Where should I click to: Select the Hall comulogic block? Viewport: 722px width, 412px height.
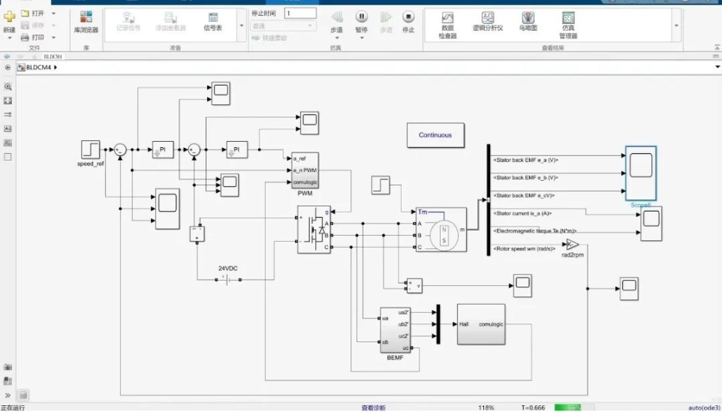coord(481,324)
